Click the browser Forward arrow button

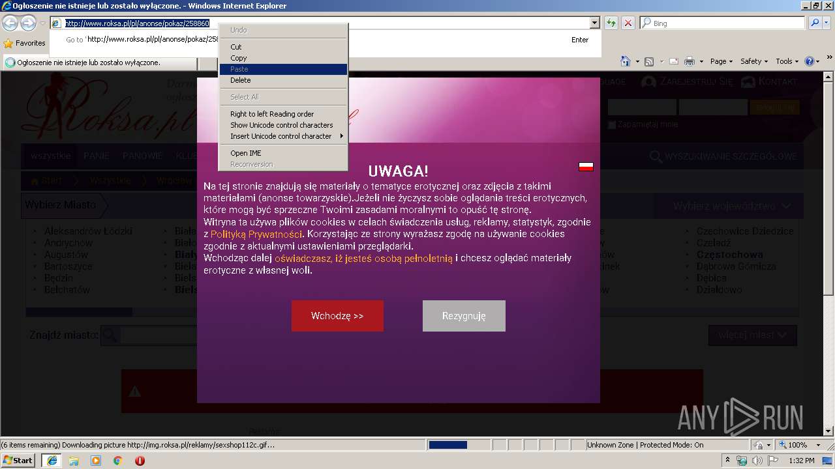point(28,23)
